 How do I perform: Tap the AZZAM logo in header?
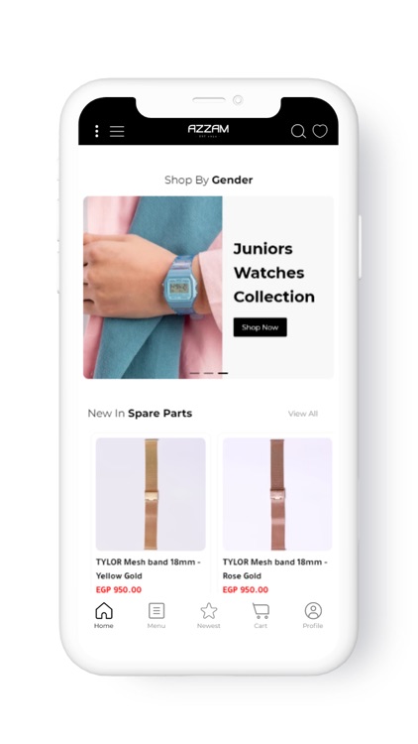tap(208, 131)
